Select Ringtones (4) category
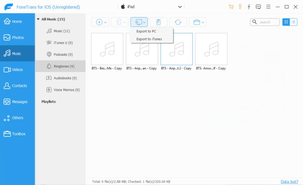Image resolution: width=303 pixels, height=185 pixels. pyautogui.click(x=60, y=66)
